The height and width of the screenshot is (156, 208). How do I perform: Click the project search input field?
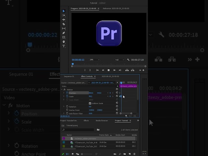pos(78,130)
